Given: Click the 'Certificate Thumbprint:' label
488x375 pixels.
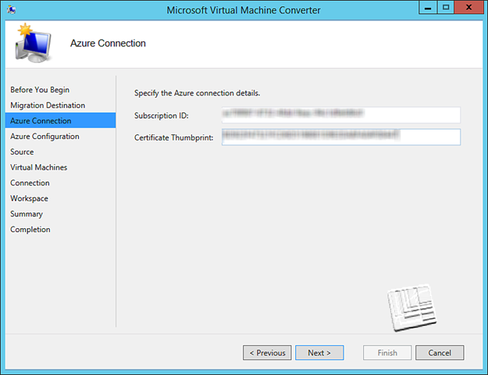Looking at the screenshot, I should pyautogui.click(x=173, y=137).
